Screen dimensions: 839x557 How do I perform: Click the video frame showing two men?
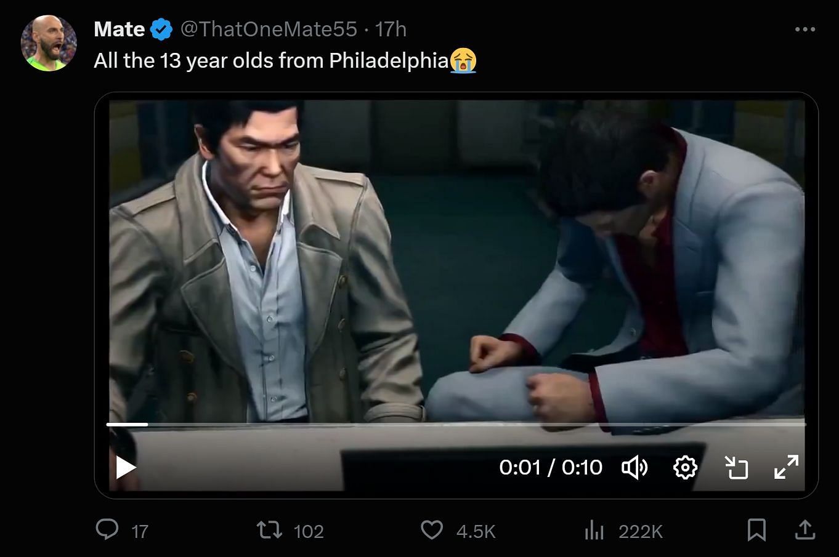click(456, 258)
